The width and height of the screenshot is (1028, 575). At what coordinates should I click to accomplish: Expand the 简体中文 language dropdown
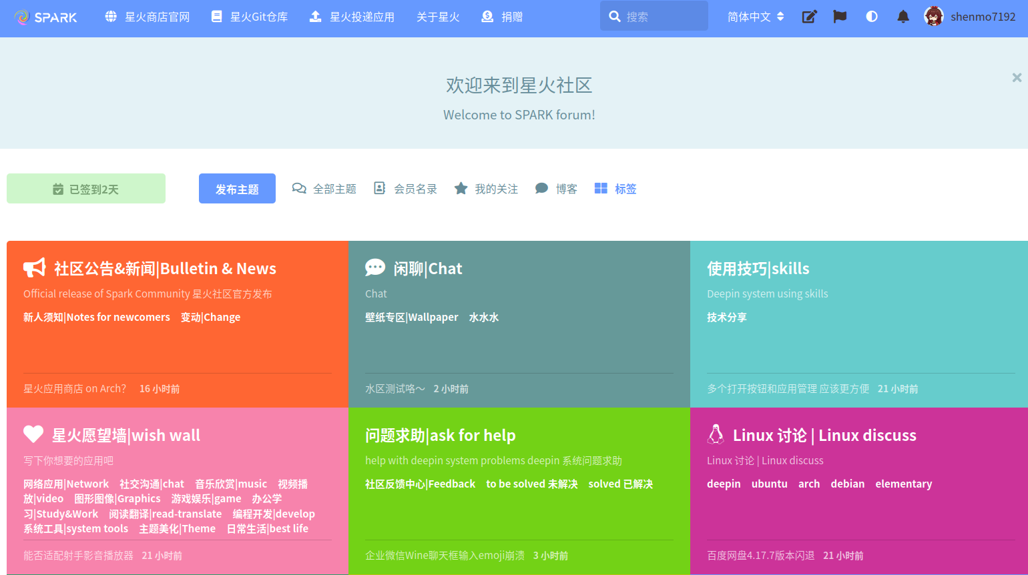tap(756, 17)
